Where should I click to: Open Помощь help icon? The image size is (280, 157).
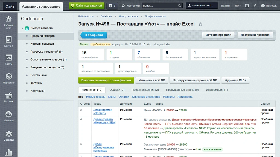263,6
